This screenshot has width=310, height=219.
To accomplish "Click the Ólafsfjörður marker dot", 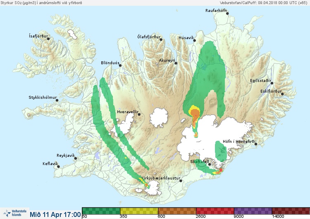I will click(161, 40).
